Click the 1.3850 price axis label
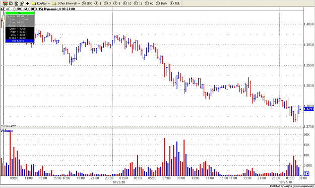The height and width of the screenshot is (188, 315). (308, 85)
